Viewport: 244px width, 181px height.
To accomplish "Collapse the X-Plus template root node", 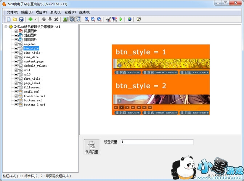I will pos(6,27).
